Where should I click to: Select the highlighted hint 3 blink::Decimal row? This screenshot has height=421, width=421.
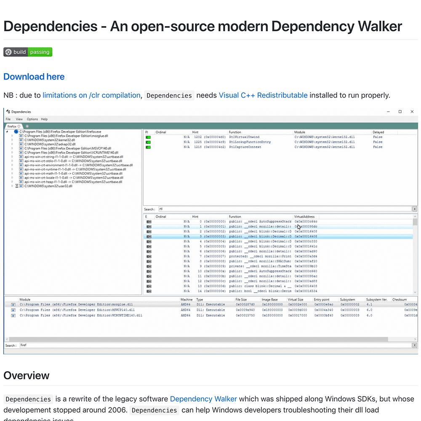point(278,237)
